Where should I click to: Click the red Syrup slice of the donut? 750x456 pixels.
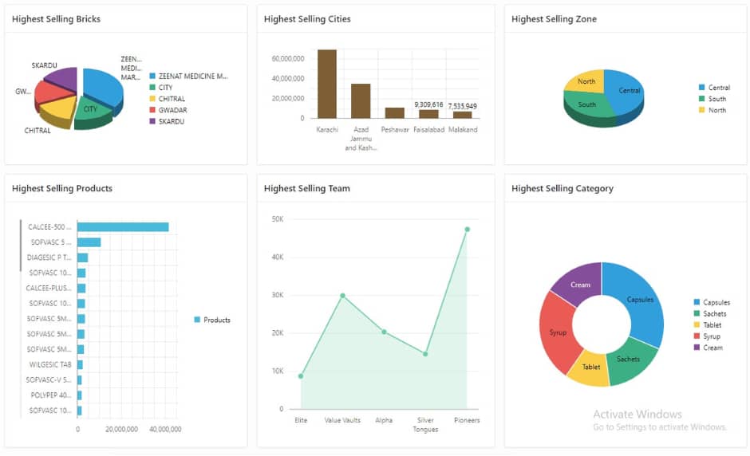[x=559, y=331]
